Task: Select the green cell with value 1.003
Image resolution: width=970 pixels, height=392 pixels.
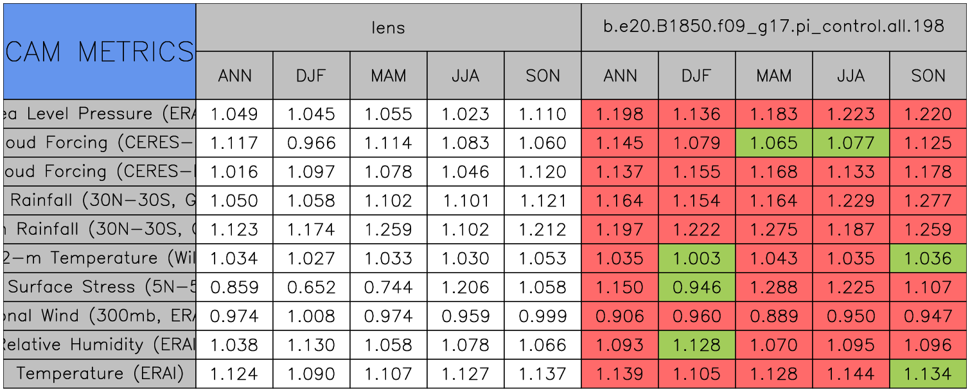Action: (697, 258)
